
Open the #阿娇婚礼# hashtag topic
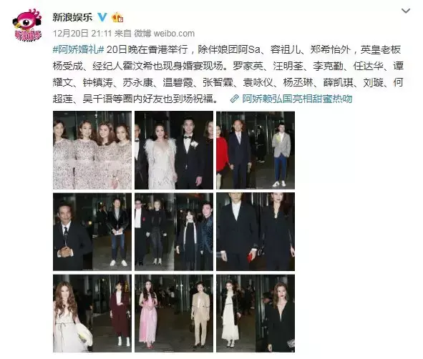click(78, 49)
